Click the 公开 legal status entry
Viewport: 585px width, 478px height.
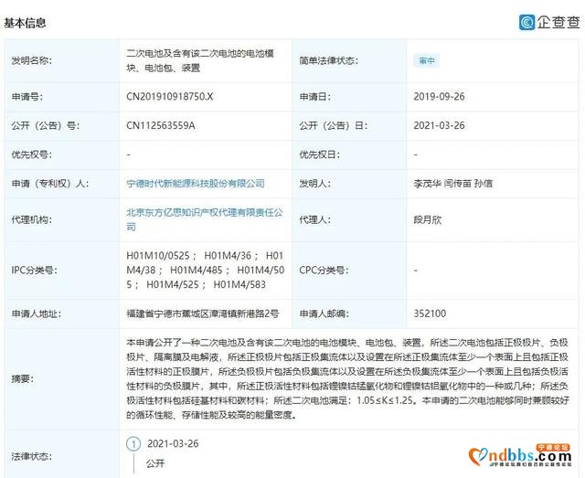point(155,463)
